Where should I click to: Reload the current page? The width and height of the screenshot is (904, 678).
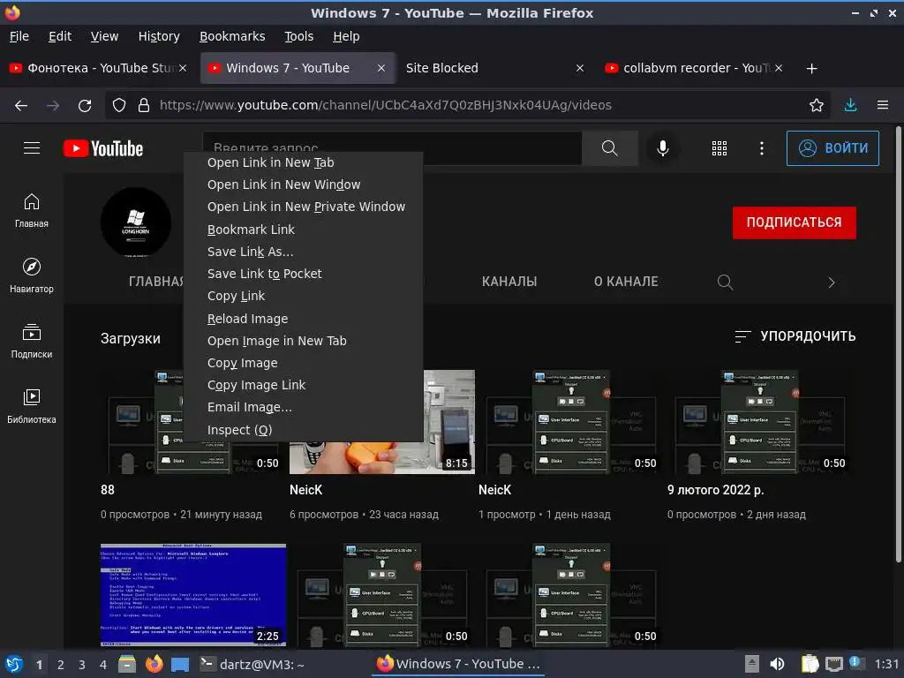pyautogui.click(x=85, y=106)
